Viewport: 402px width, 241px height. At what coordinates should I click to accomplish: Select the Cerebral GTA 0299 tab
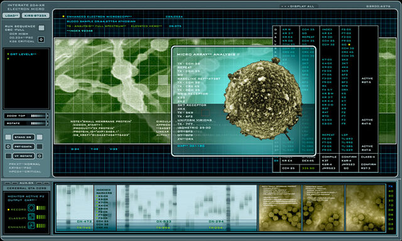coord(26,188)
